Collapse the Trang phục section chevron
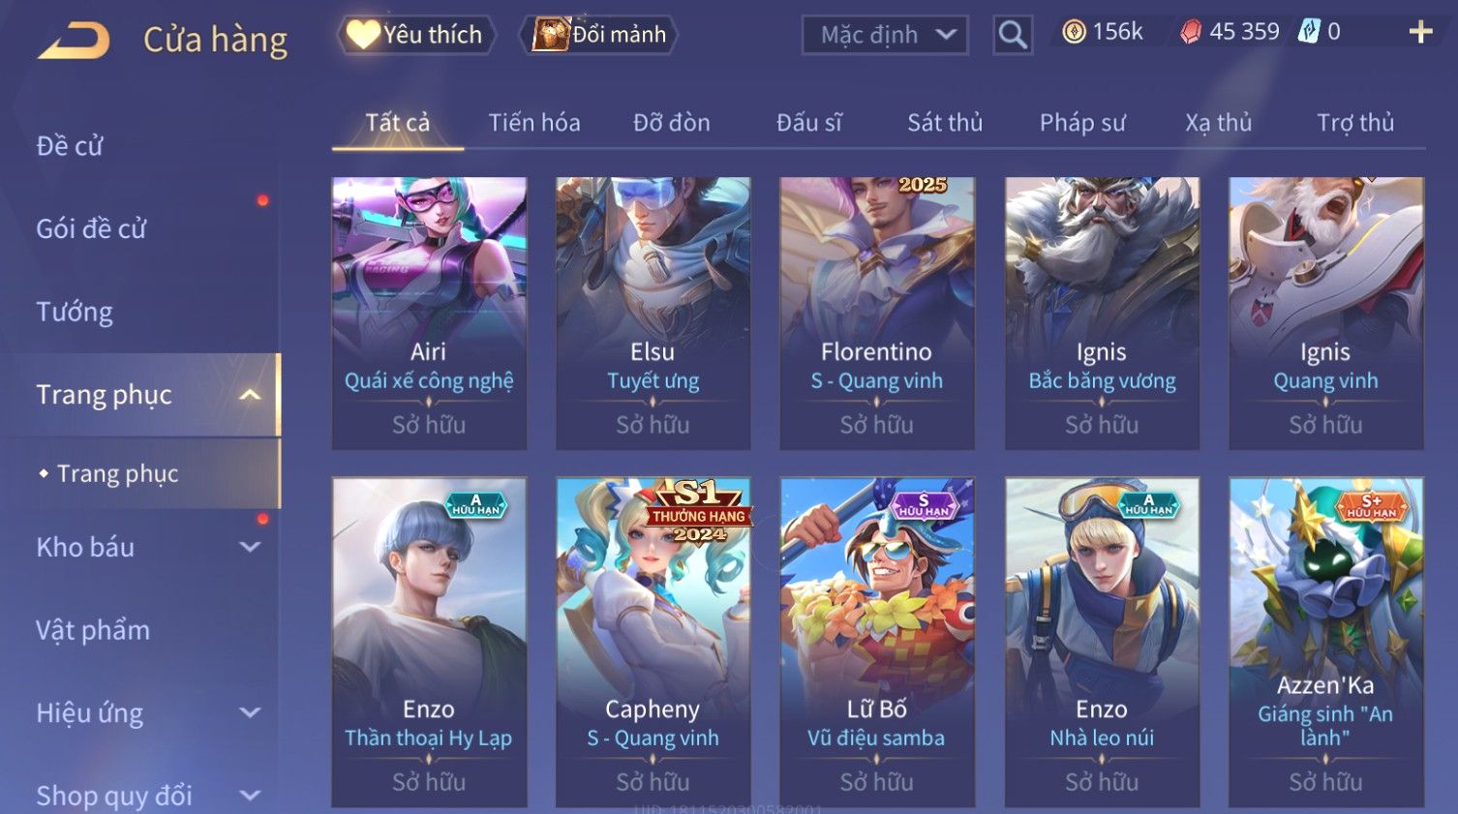The image size is (1458, 814). 250,395
